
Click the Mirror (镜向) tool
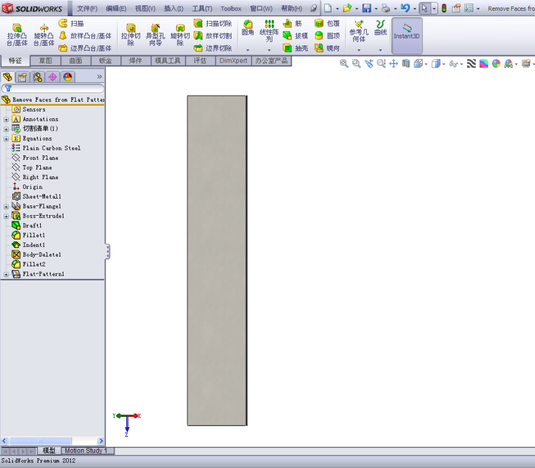[327, 48]
